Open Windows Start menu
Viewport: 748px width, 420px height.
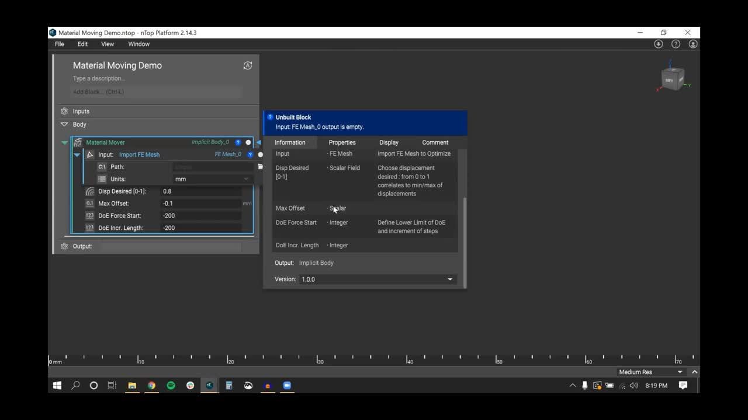tap(57, 386)
